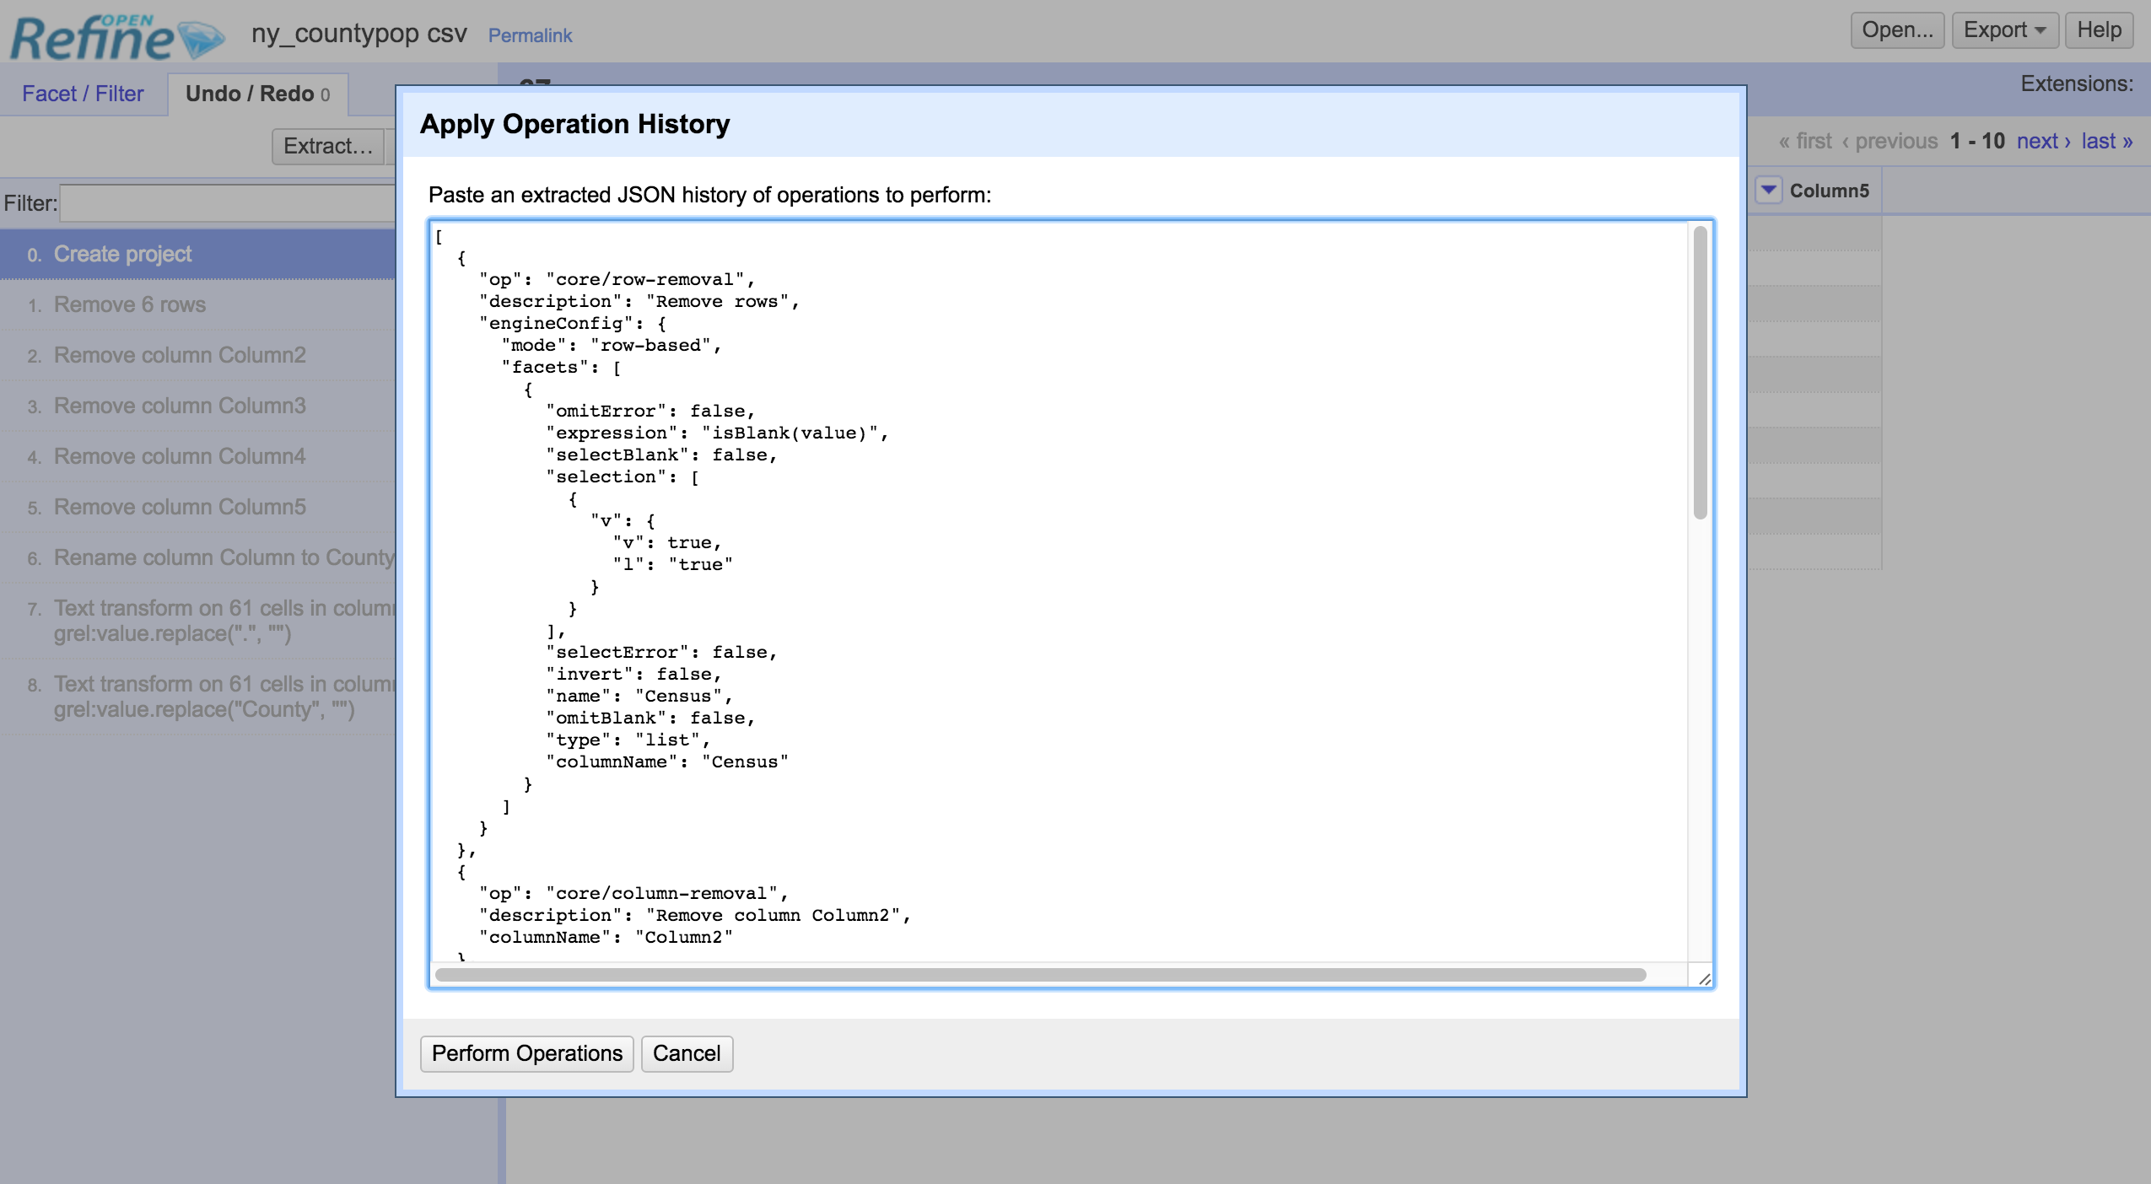Image resolution: width=2151 pixels, height=1184 pixels.
Task: Open the project Permalink
Action: click(x=530, y=35)
